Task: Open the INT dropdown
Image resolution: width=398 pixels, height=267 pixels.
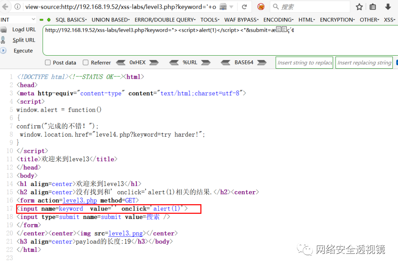Action: (18, 19)
